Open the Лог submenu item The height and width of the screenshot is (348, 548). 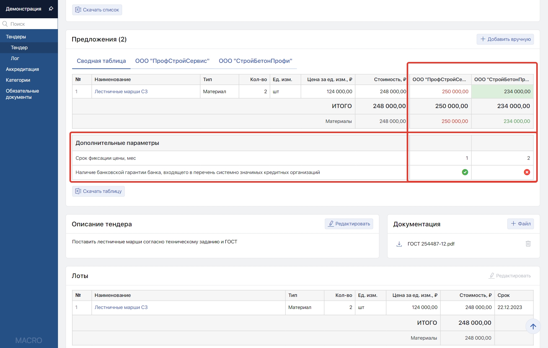coord(15,59)
